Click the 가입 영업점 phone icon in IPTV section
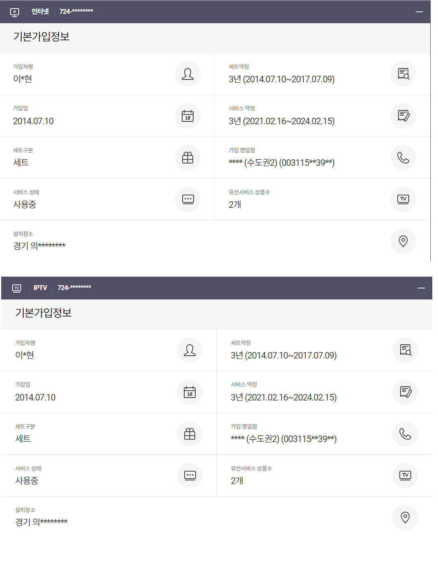Image resolution: width=438 pixels, height=572 pixels. tap(405, 434)
